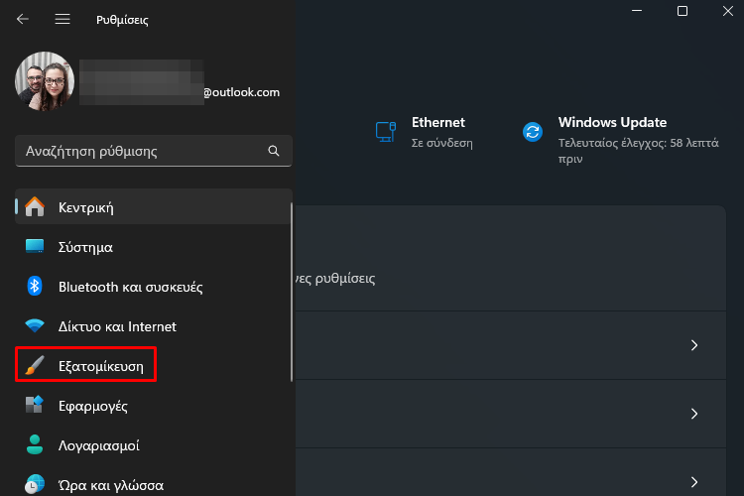Viewport: 744px width, 496px height.
Task: Open Windows Update status tile
Action: point(622,140)
